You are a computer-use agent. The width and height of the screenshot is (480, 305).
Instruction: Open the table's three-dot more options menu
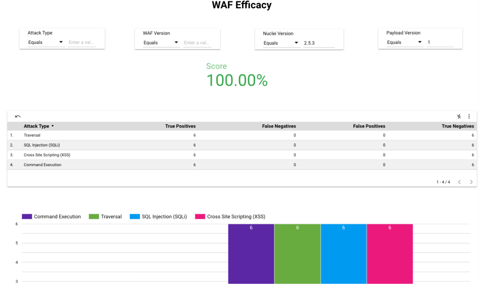(x=469, y=117)
